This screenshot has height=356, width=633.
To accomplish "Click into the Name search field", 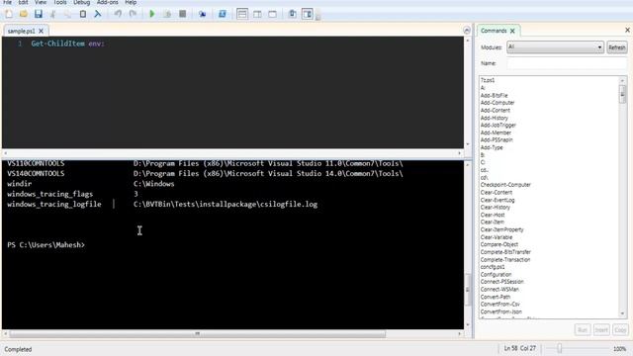I will (567, 63).
